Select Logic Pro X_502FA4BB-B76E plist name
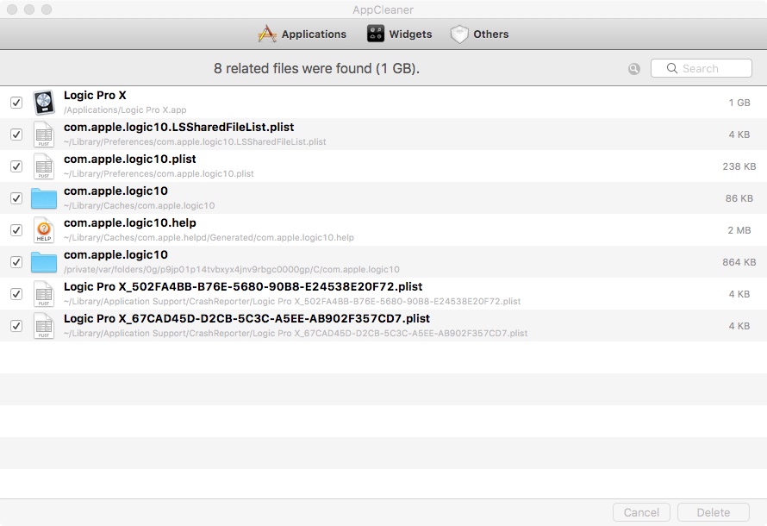The height and width of the screenshot is (526, 767). [243, 287]
